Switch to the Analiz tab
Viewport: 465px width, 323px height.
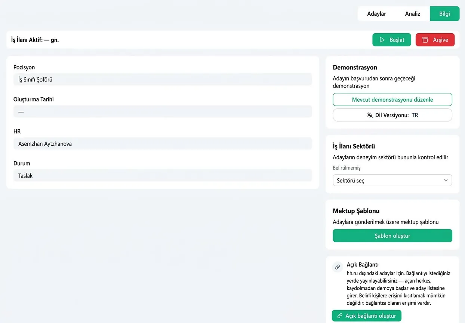click(x=413, y=14)
